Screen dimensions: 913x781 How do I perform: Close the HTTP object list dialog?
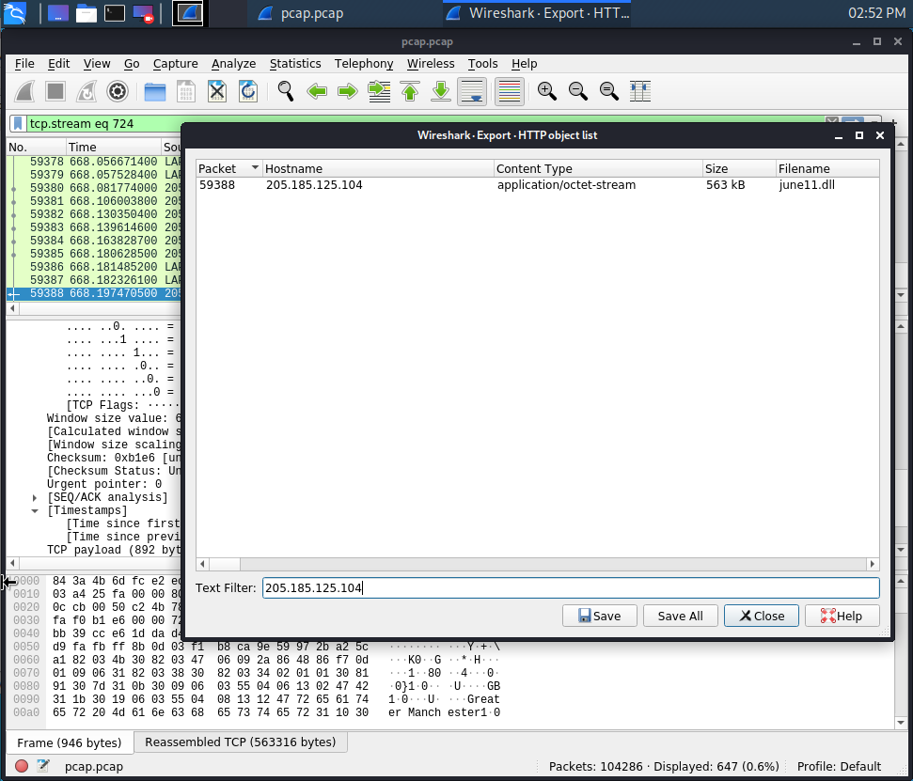coord(761,616)
